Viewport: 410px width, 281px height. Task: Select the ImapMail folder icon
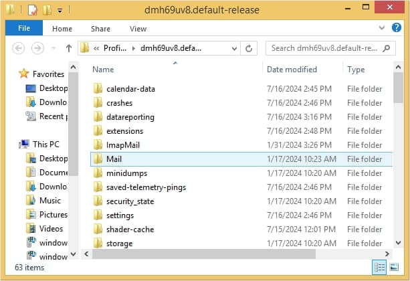[98, 145]
